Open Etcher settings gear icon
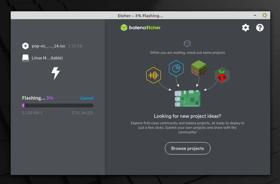Image resolution: width=280 pixels, height=184 pixels. click(x=246, y=28)
